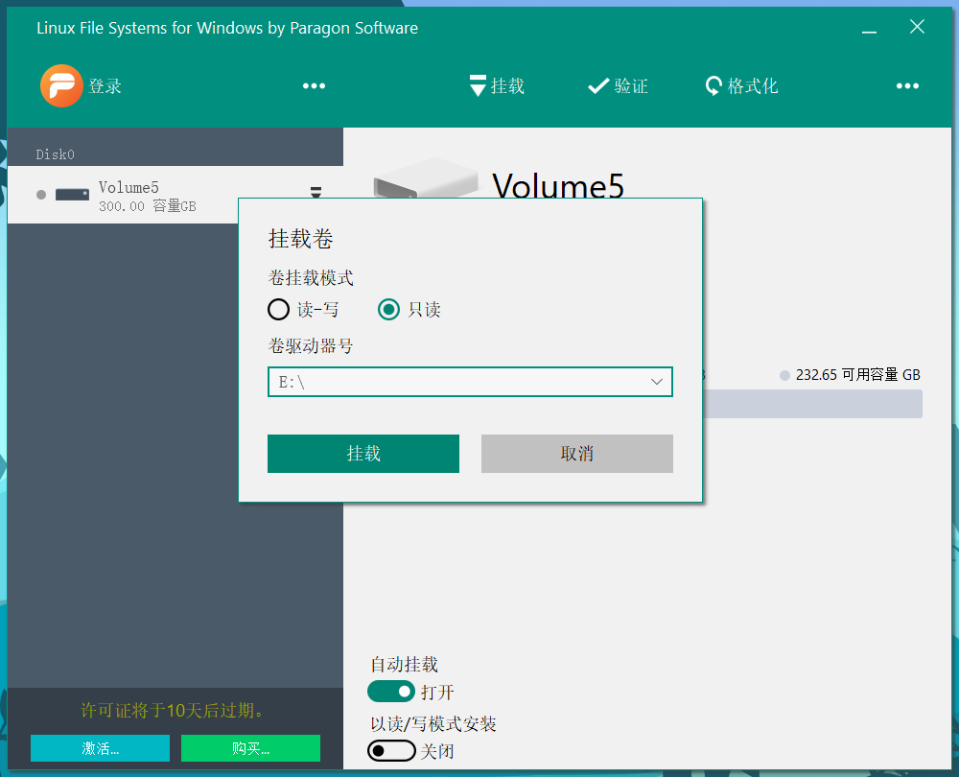Click the green Buy (购买...) button
The image size is (959, 777).
pyautogui.click(x=250, y=748)
